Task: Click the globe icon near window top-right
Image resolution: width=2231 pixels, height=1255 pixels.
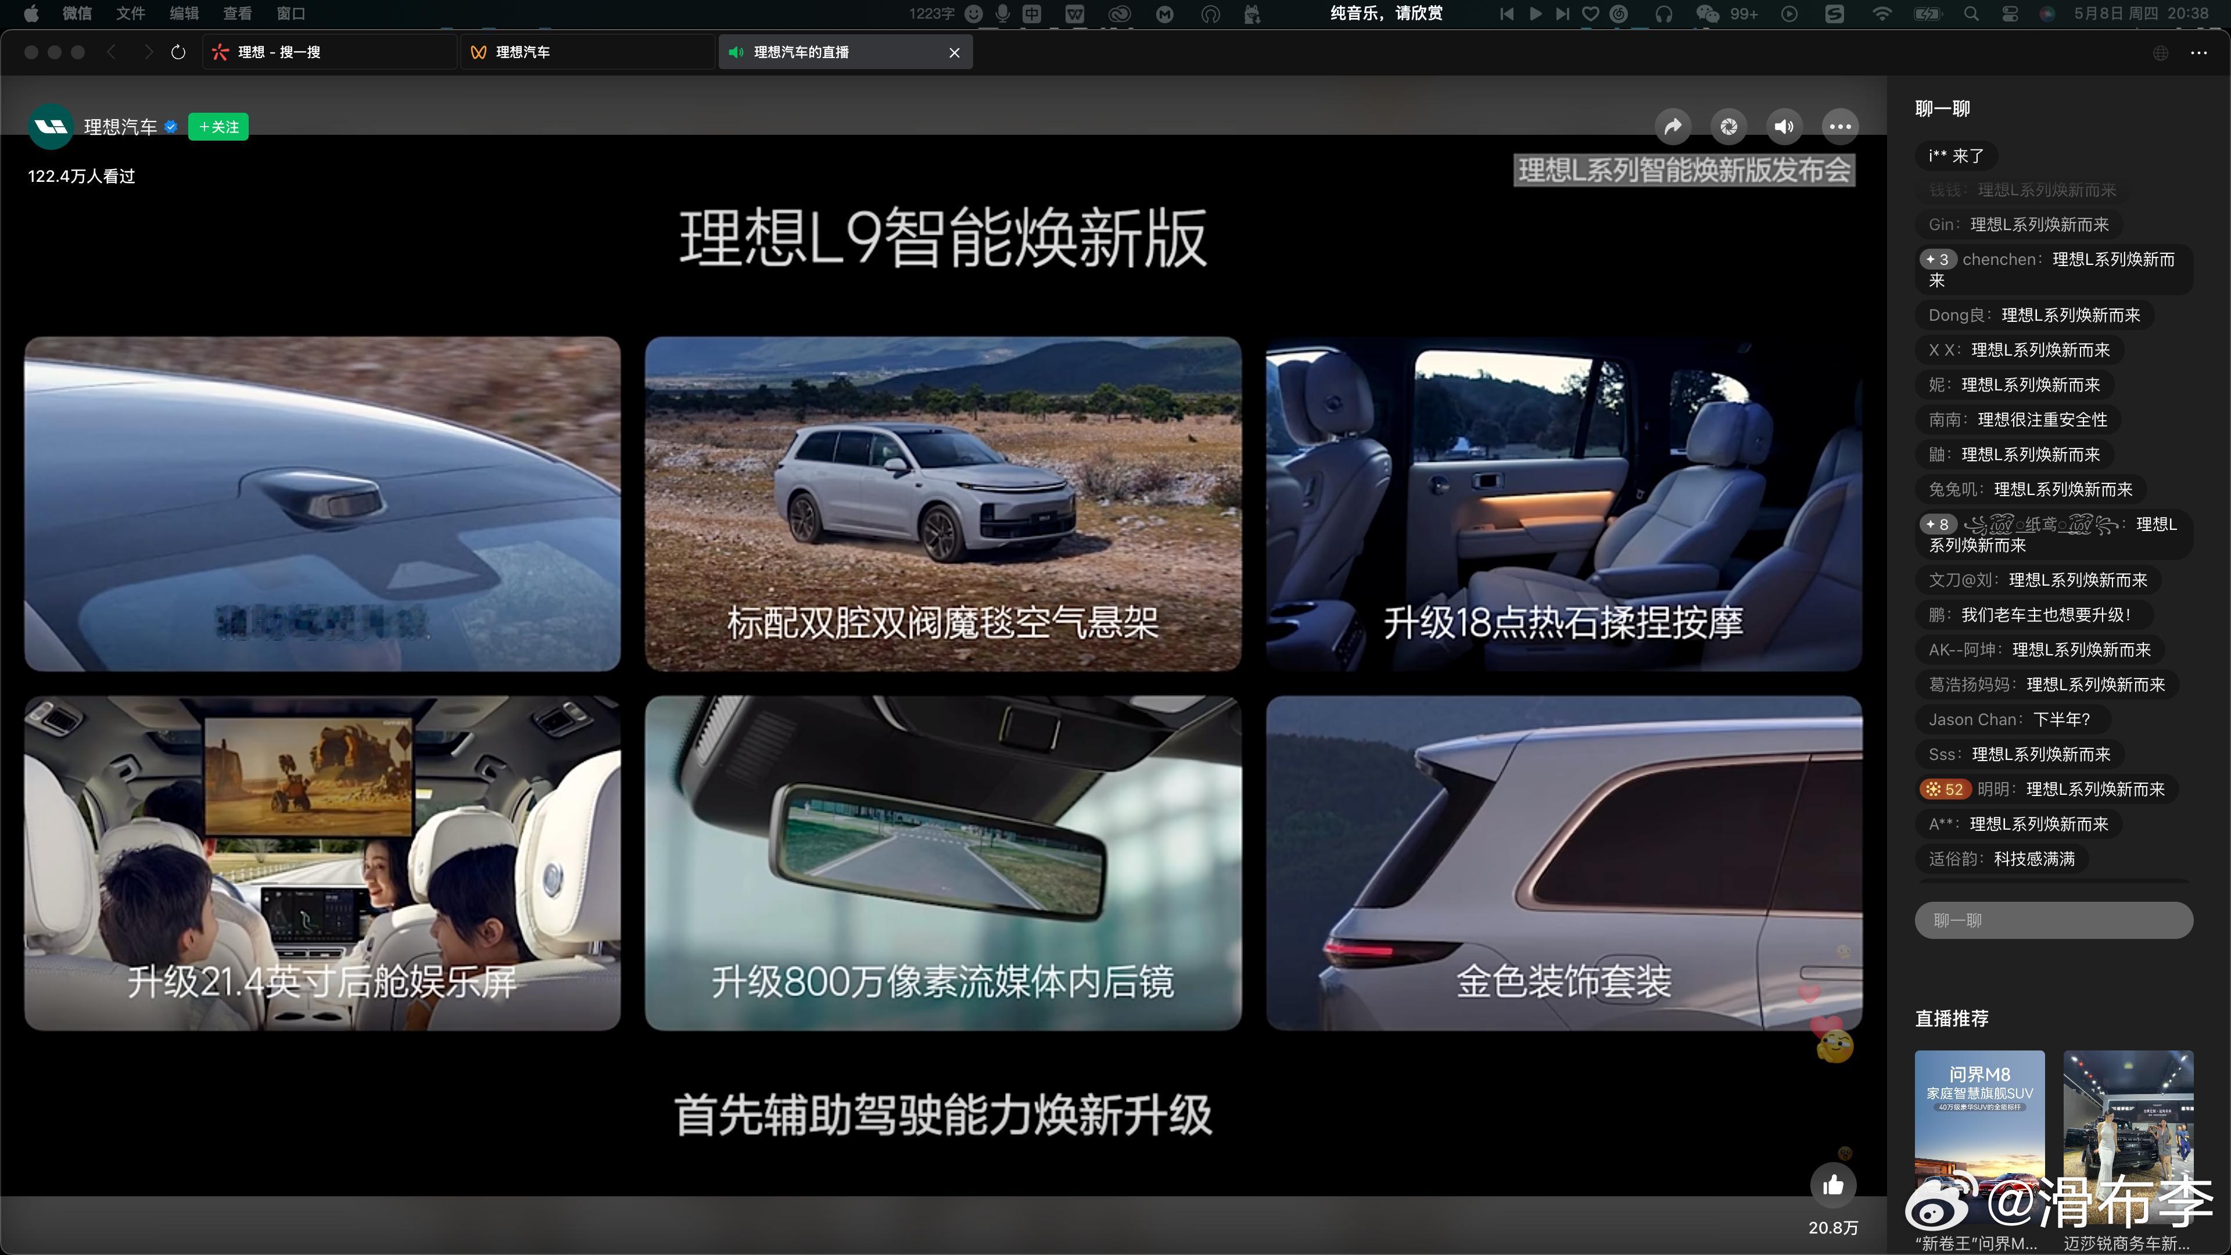Action: [2161, 53]
